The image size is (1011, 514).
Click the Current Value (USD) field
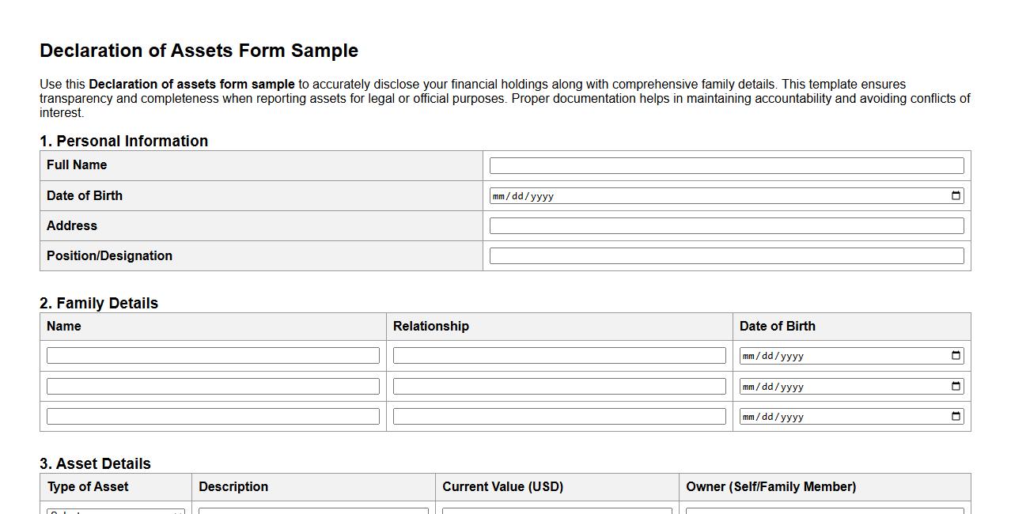coord(557,512)
